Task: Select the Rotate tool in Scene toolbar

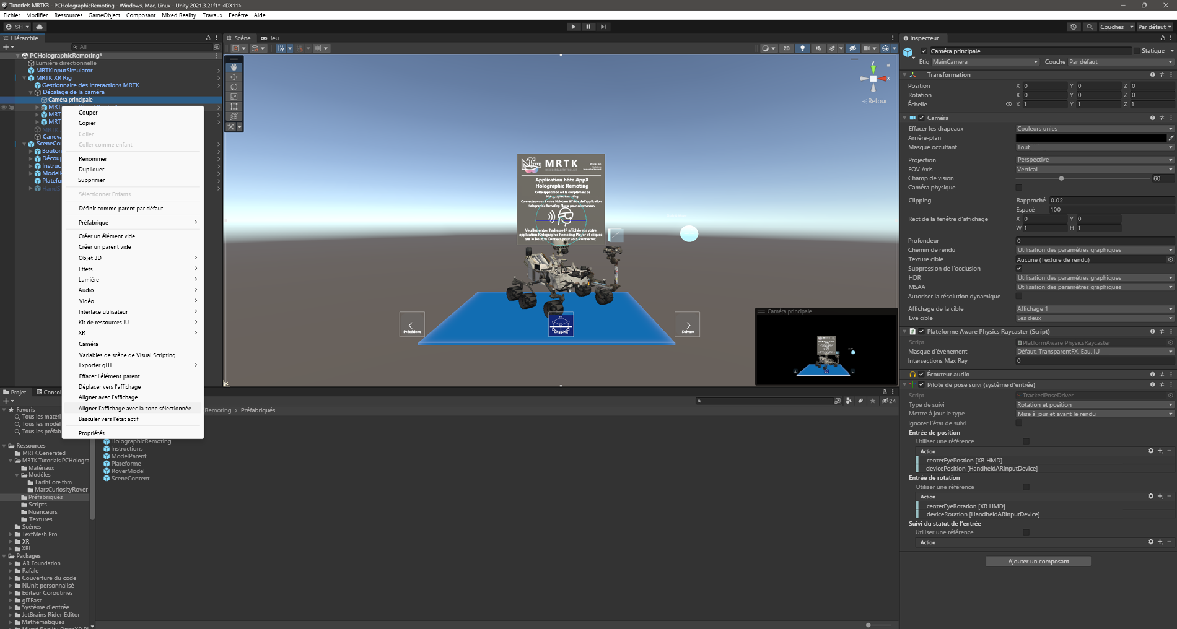Action: [234, 87]
